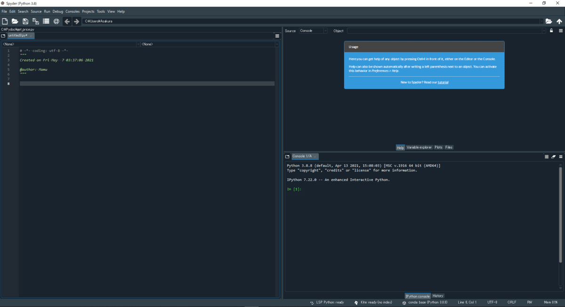
Task: Open the Help menu in menu bar
Action: (121, 11)
